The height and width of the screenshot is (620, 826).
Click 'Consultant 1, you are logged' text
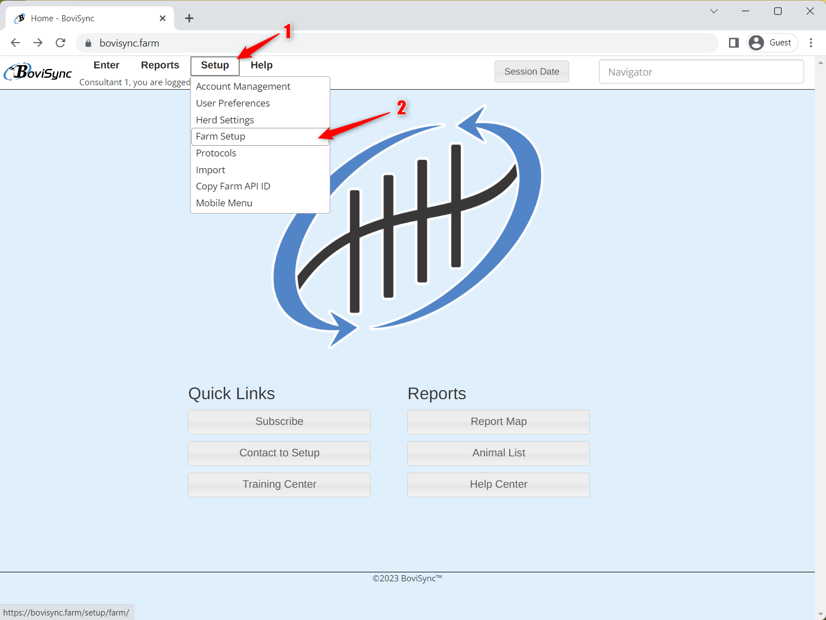pos(135,82)
